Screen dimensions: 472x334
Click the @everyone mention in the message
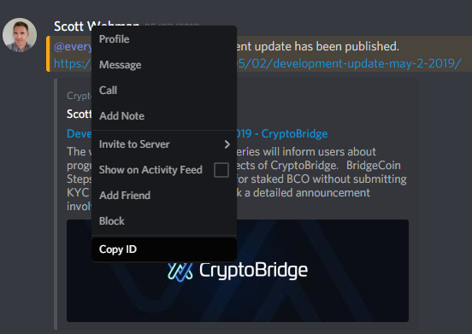(x=73, y=47)
